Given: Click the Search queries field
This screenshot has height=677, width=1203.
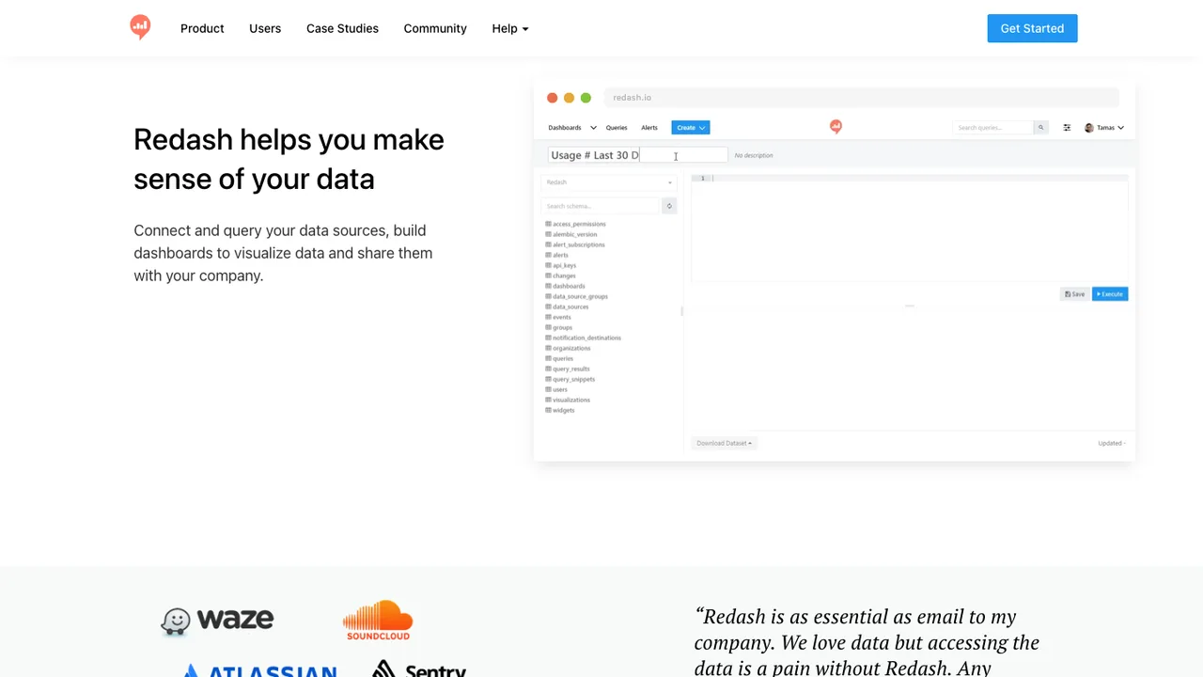Looking at the screenshot, I should (993, 128).
